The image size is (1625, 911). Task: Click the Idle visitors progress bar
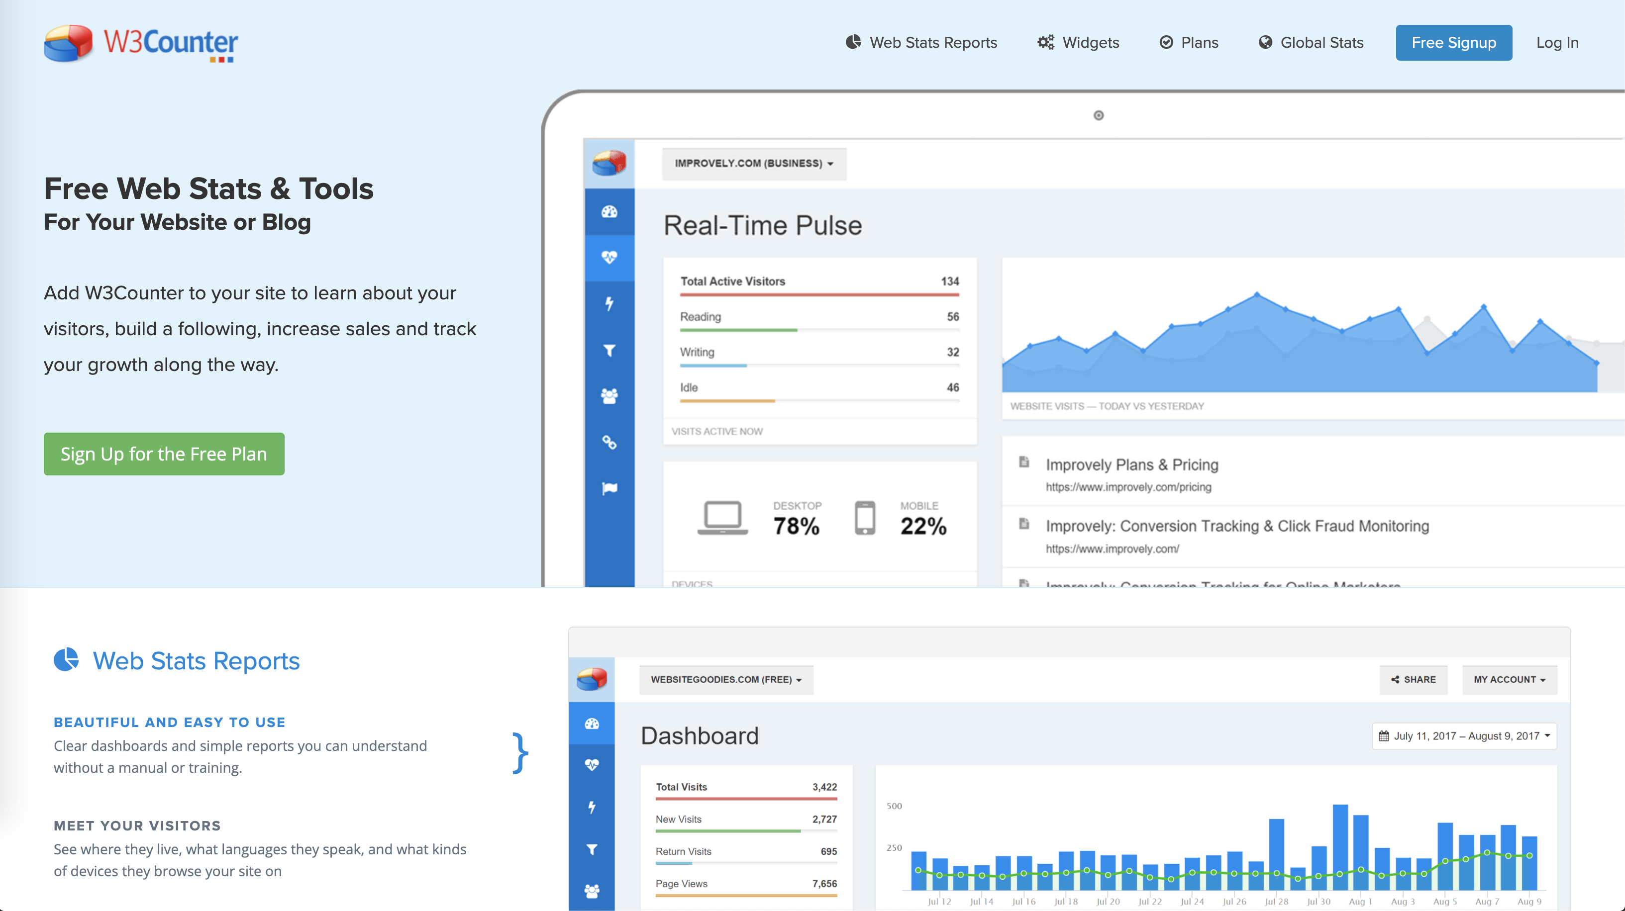click(x=819, y=400)
